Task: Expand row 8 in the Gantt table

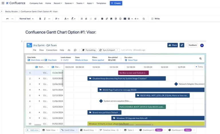Action: [39, 112]
